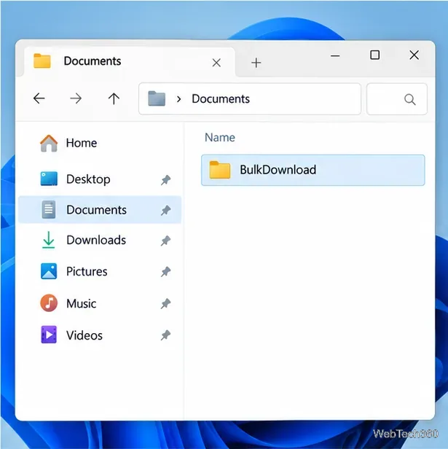Open a new tab with plus button
Image resolution: width=448 pixels, height=449 pixels.
coord(256,63)
